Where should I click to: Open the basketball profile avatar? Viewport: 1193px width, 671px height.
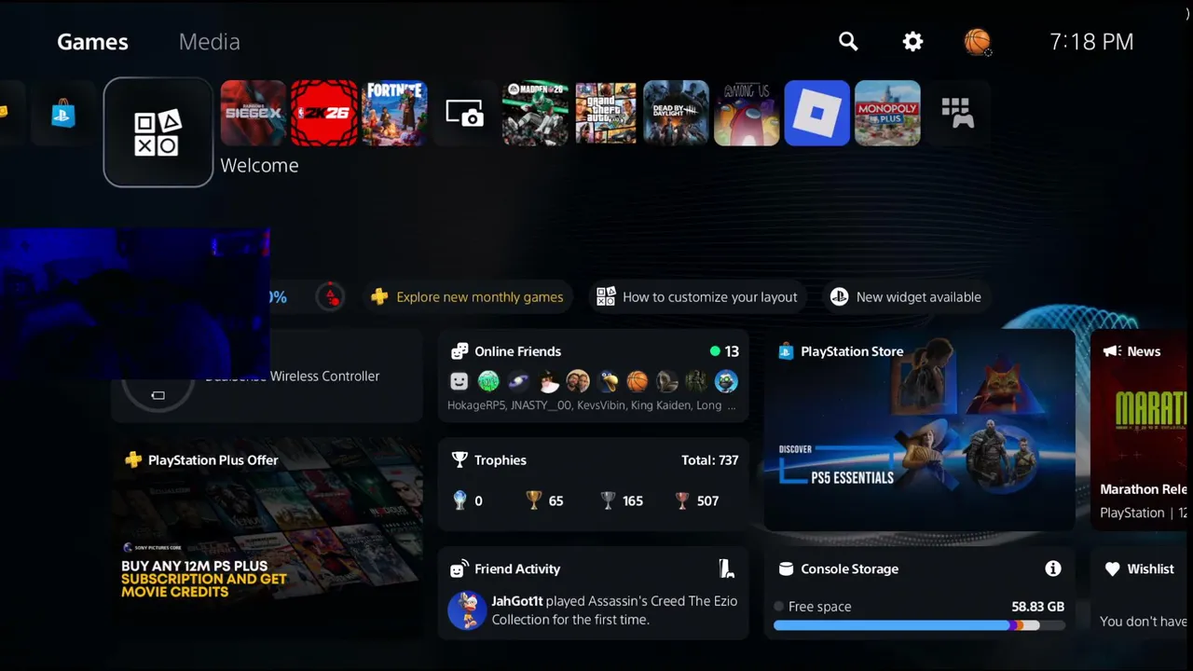coord(977,42)
